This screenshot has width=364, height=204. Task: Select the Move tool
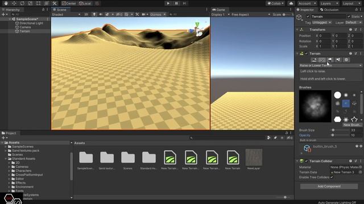14,3
